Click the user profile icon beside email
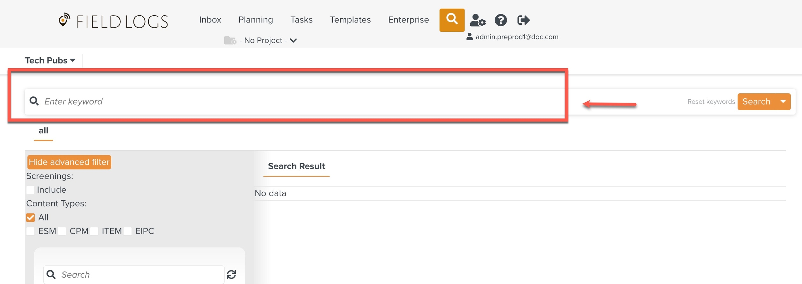The width and height of the screenshot is (802, 284). pyautogui.click(x=469, y=37)
